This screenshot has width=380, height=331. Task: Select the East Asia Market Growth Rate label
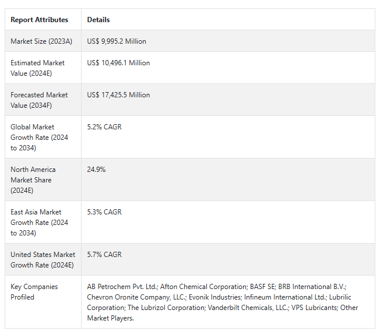click(x=39, y=223)
